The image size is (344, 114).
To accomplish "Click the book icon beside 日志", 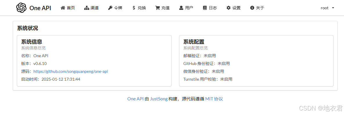I will (205, 8).
